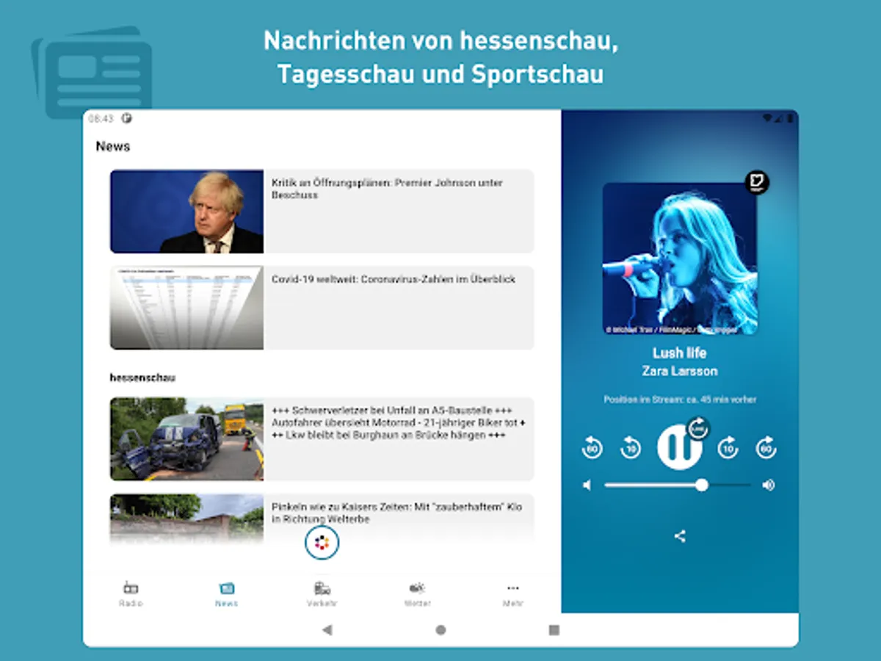Click the hessenschau section heading
Screen dimensions: 881x661
coord(142,378)
